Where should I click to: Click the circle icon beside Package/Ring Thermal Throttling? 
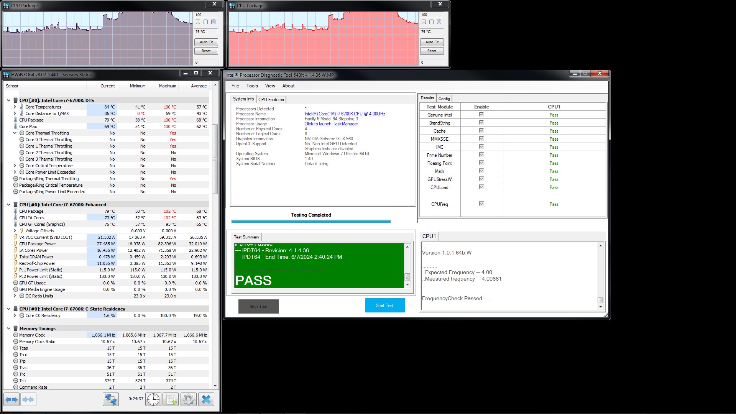16,179
